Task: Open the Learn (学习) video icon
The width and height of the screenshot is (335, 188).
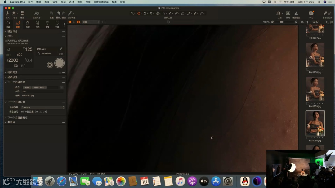Action: [x=311, y=13]
